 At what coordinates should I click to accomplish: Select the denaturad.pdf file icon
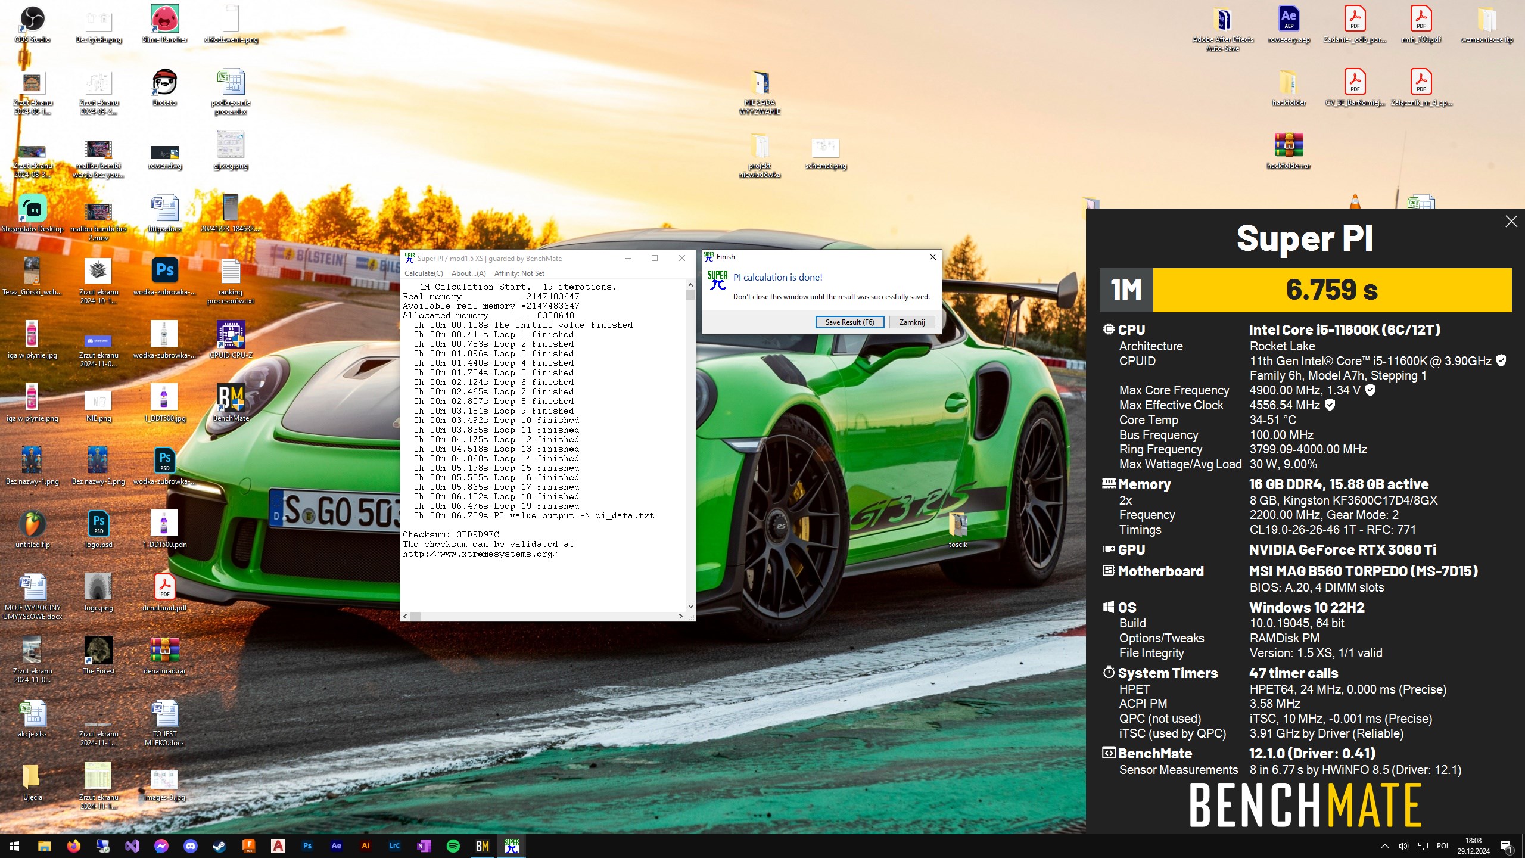(x=165, y=592)
